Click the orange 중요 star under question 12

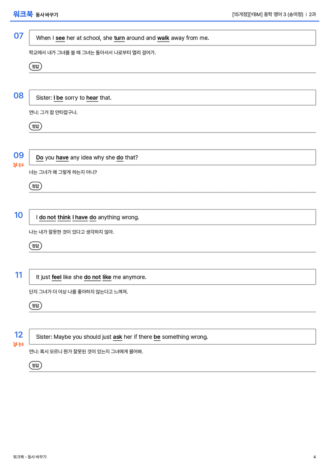[18, 344]
